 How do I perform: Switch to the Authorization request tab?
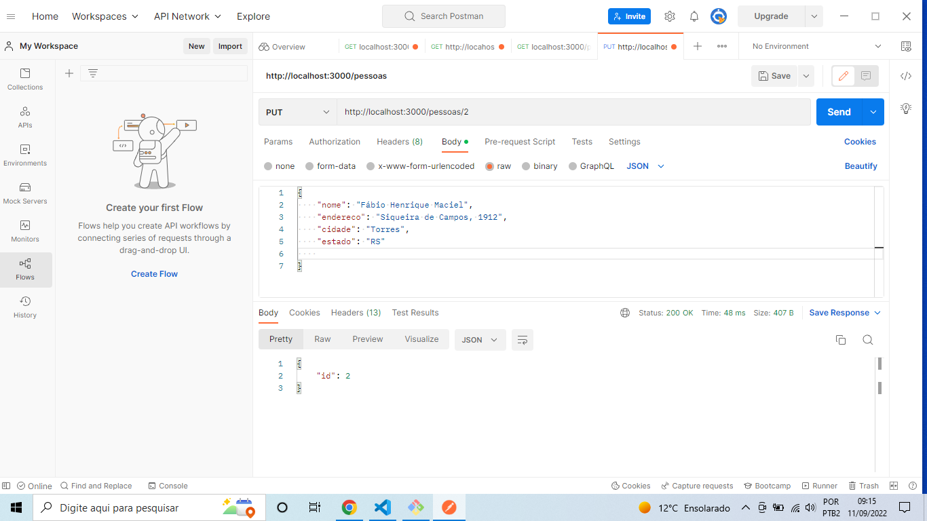tap(335, 142)
